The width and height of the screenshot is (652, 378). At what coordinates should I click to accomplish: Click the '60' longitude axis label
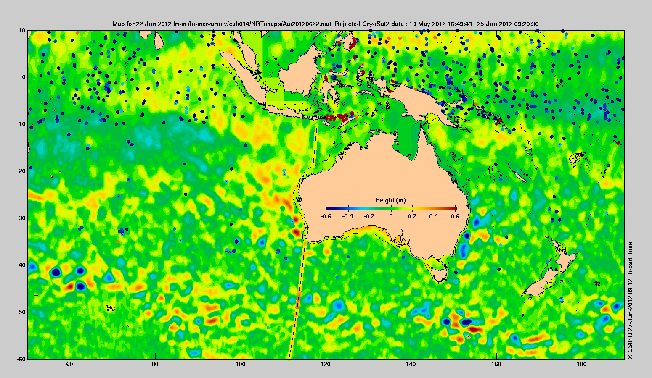click(70, 364)
